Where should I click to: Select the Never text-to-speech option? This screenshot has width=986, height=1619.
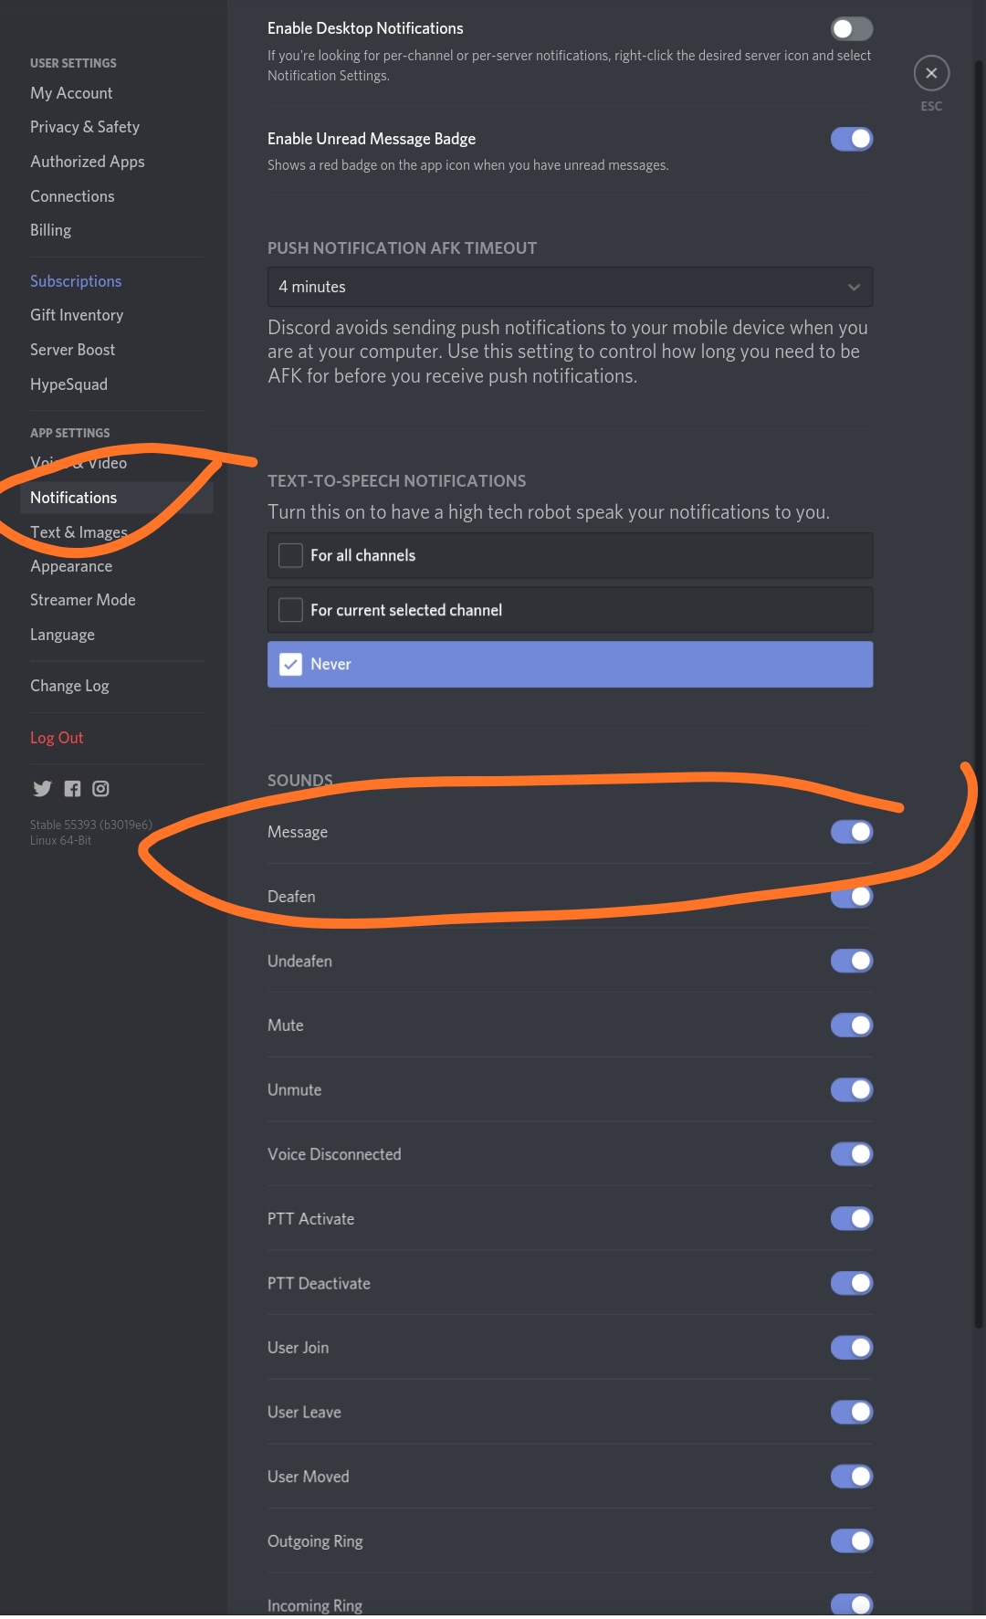point(290,665)
